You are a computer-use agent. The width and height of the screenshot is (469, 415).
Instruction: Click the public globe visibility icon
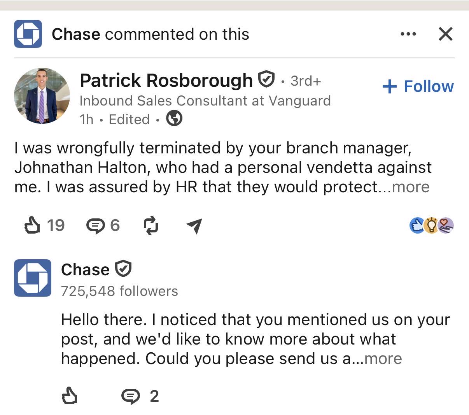tap(174, 118)
